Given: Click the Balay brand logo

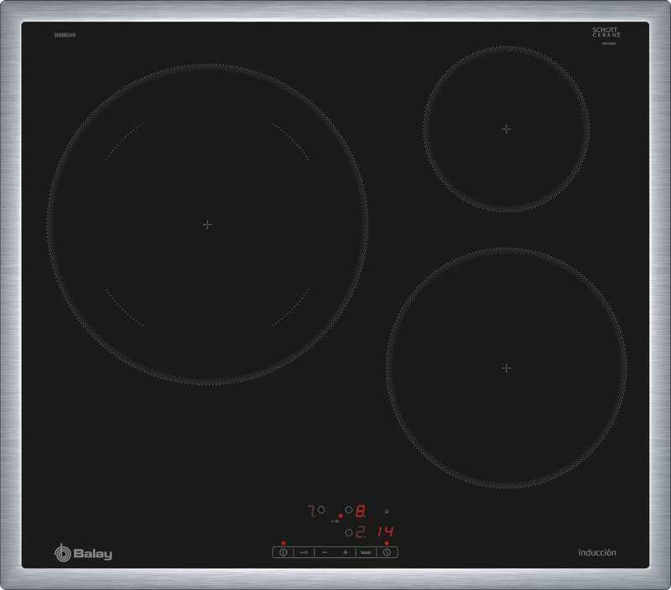Looking at the screenshot, I should (83, 553).
